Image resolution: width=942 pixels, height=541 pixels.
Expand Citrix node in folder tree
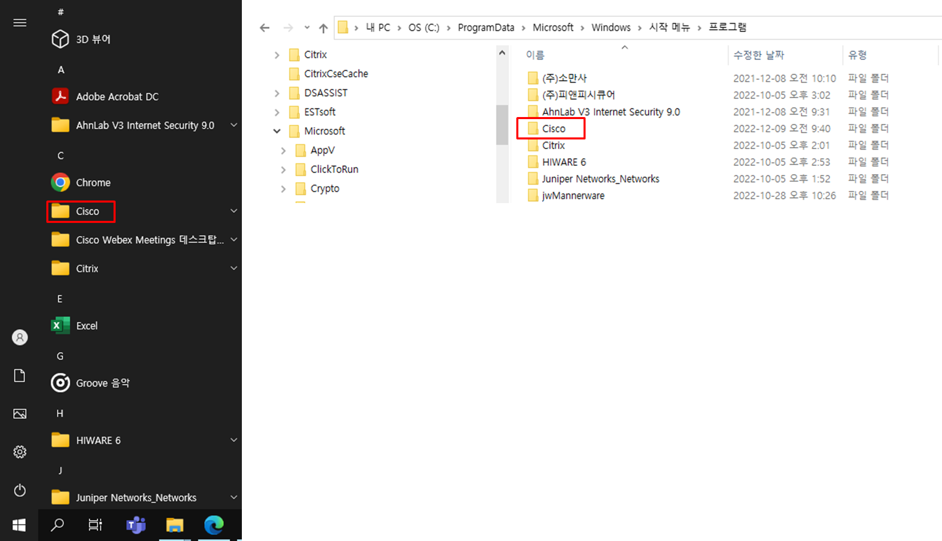tap(277, 54)
